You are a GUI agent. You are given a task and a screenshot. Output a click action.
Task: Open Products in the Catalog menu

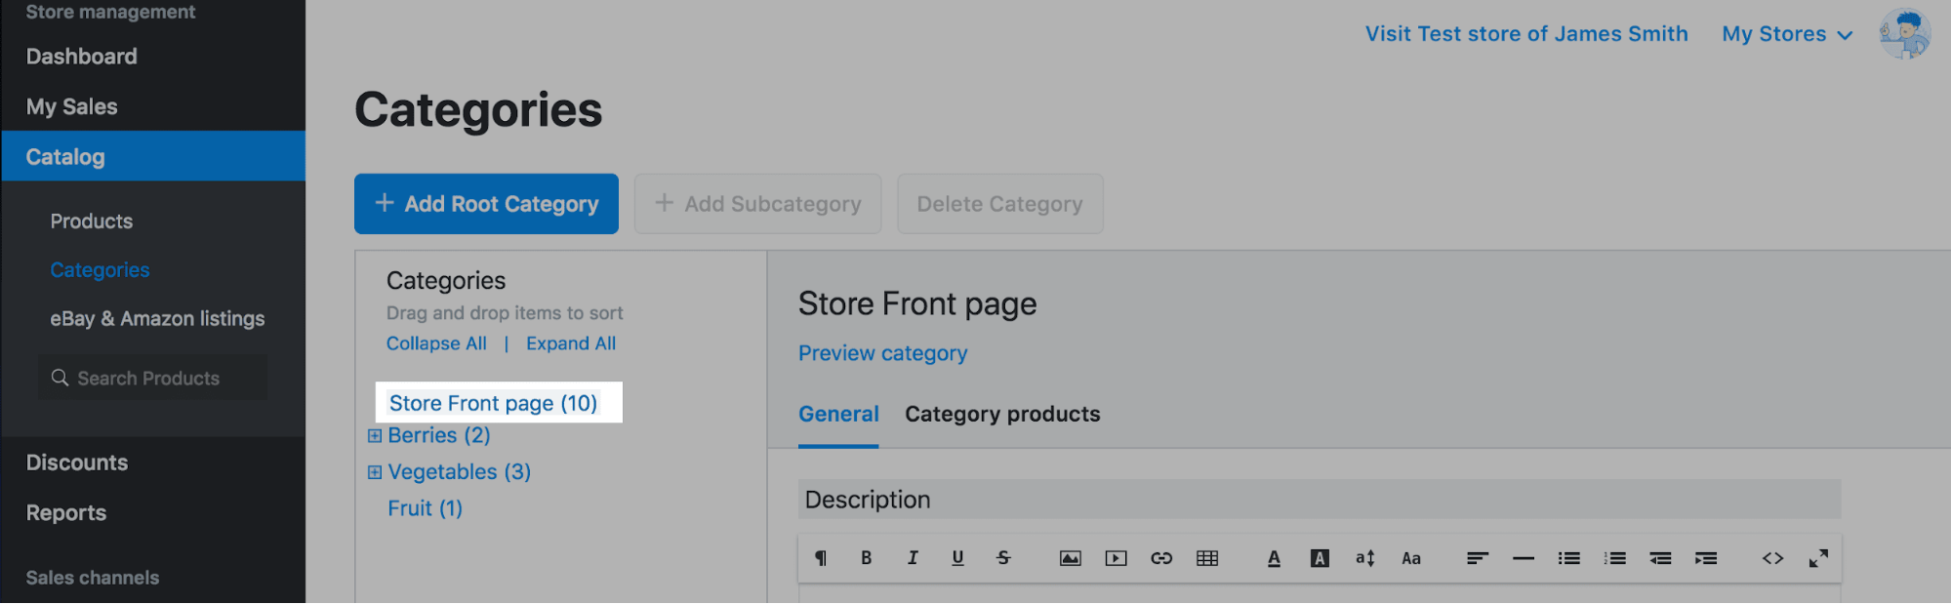pyautogui.click(x=92, y=221)
